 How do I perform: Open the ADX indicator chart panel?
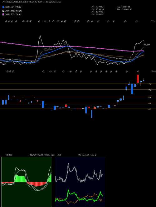click(x=80, y=182)
